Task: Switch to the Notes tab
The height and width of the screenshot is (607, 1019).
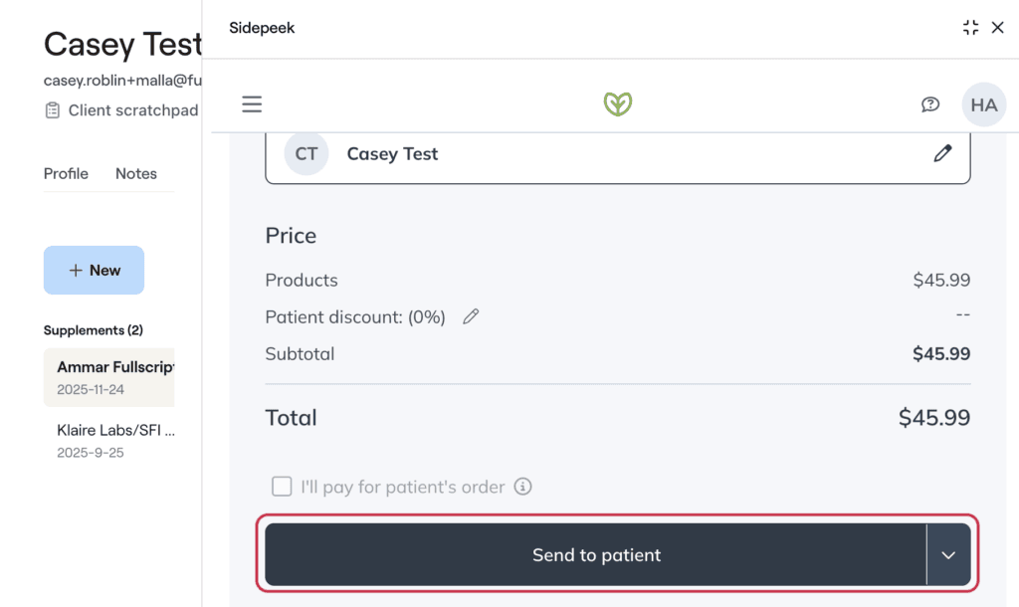Action: [x=135, y=173]
